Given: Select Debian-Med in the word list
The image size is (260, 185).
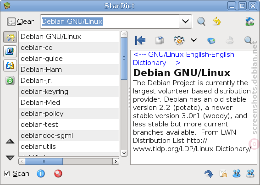Looking at the screenshot, I should [69, 103].
